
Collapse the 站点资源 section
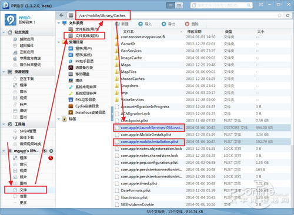[4, 32]
